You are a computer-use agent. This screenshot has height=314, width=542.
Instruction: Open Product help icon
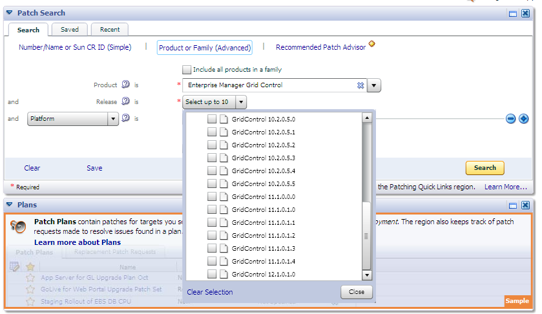pyautogui.click(x=126, y=85)
